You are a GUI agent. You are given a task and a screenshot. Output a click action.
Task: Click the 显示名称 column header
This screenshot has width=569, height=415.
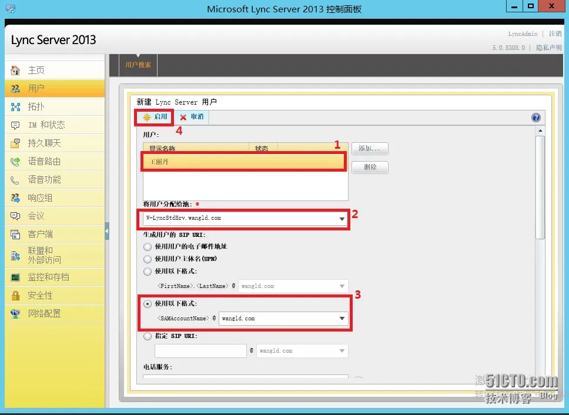196,148
